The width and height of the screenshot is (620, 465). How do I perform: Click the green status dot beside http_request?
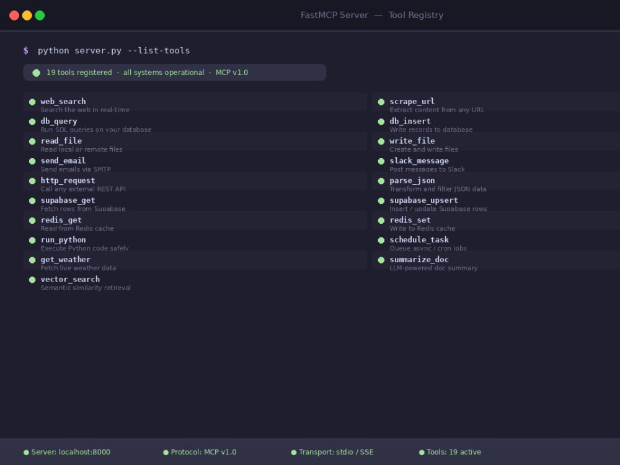tap(32, 181)
